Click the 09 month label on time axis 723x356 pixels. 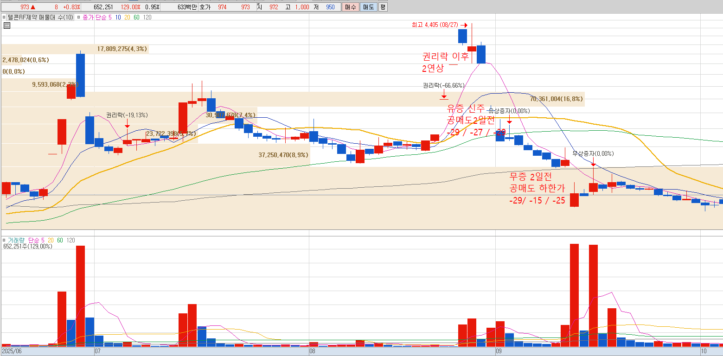(499, 352)
